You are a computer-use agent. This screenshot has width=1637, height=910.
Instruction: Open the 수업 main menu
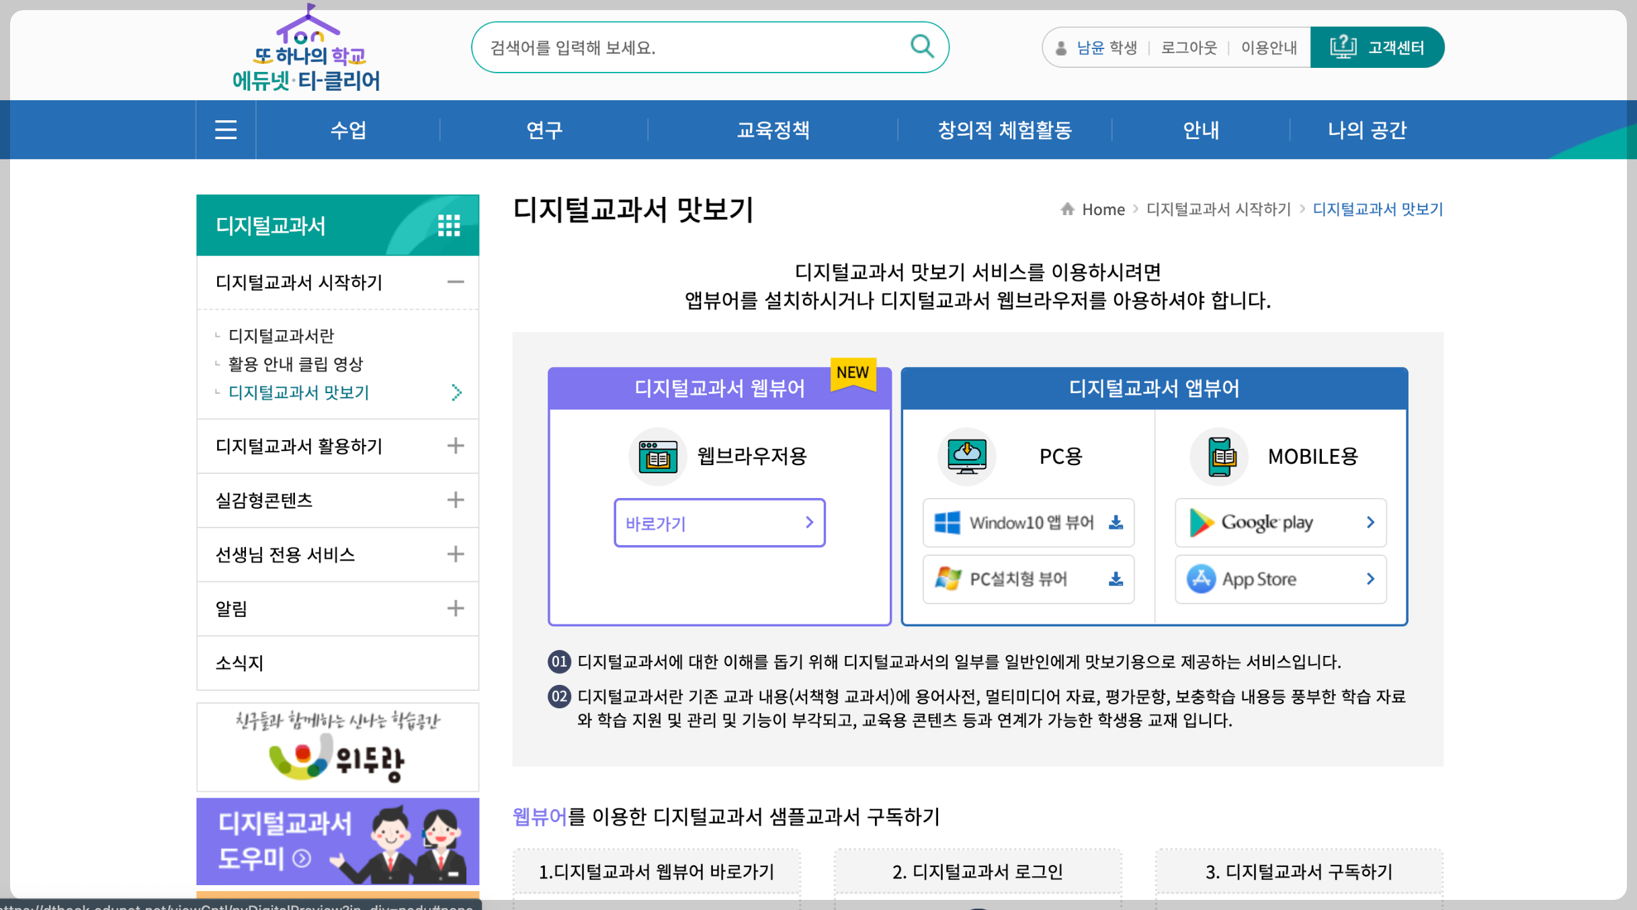pyautogui.click(x=348, y=130)
